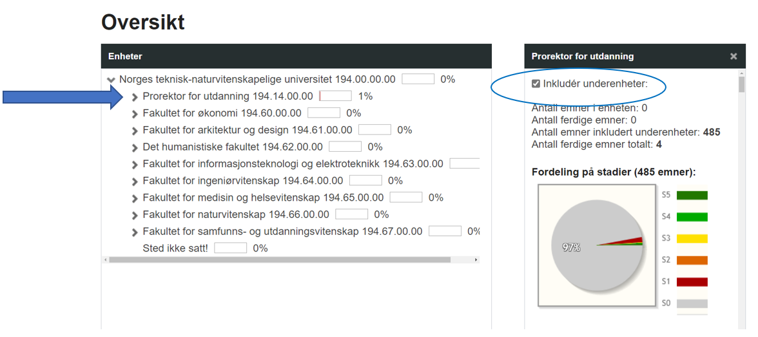Viewport: 758px width, 337px height.
Task: Click the S3 yellow legend swatch
Action: [692, 239]
